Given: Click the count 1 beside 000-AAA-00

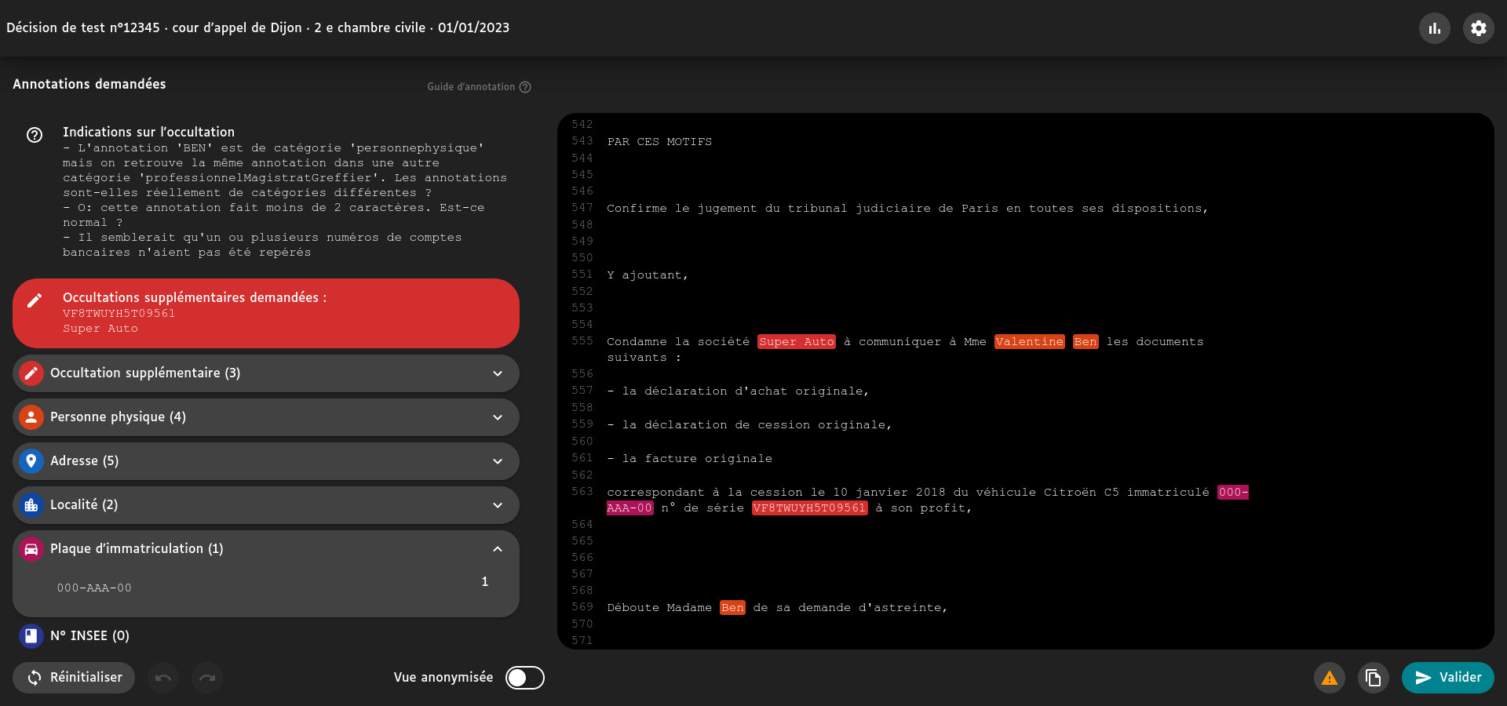Looking at the screenshot, I should [485, 582].
